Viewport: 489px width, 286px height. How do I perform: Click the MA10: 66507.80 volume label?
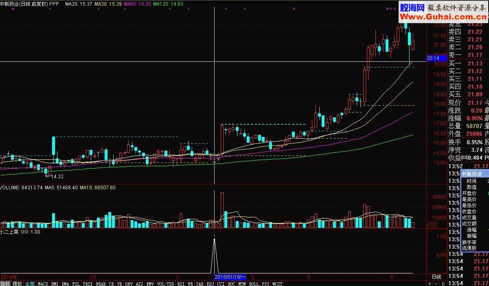pos(98,188)
